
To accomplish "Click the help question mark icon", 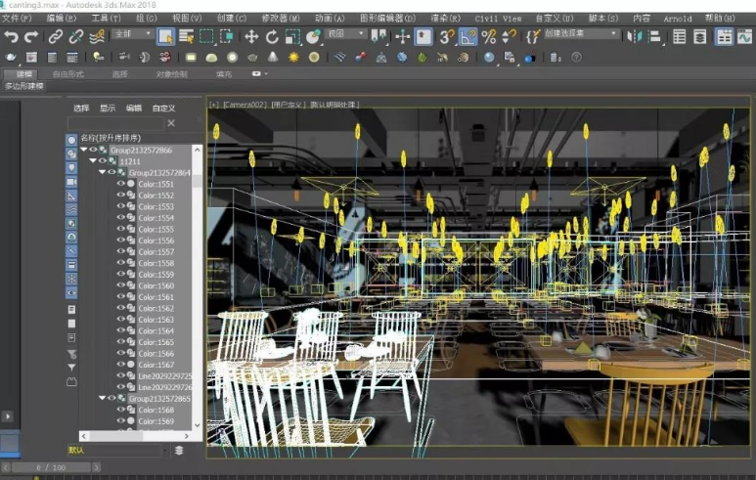I will click(576, 58).
